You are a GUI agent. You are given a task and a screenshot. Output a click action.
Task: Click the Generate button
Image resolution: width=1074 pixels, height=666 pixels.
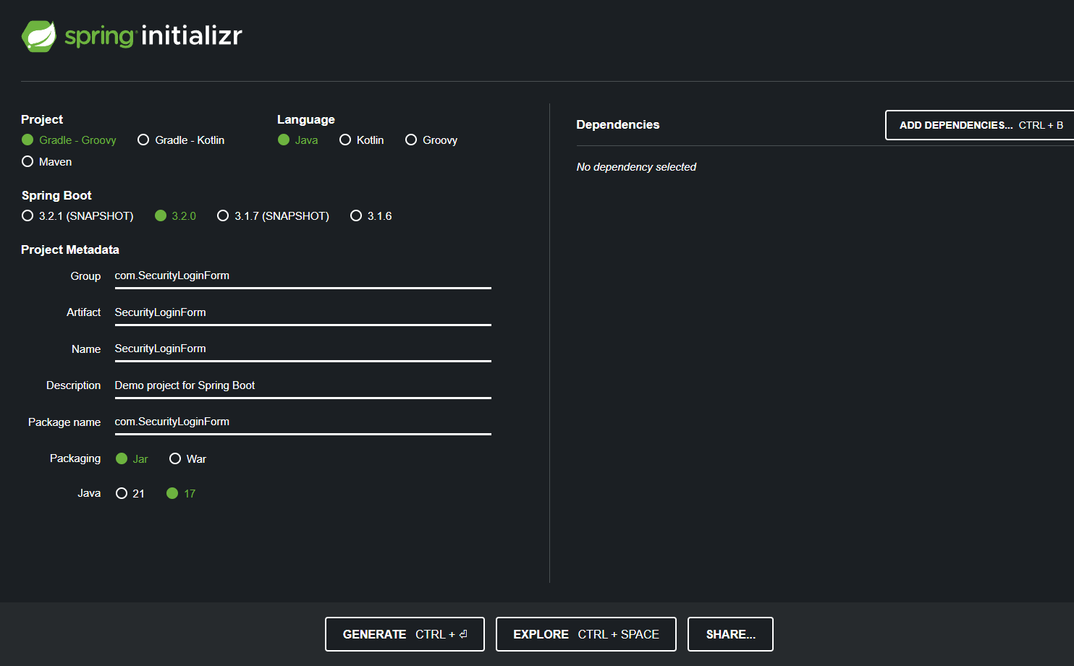(x=405, y=634)
